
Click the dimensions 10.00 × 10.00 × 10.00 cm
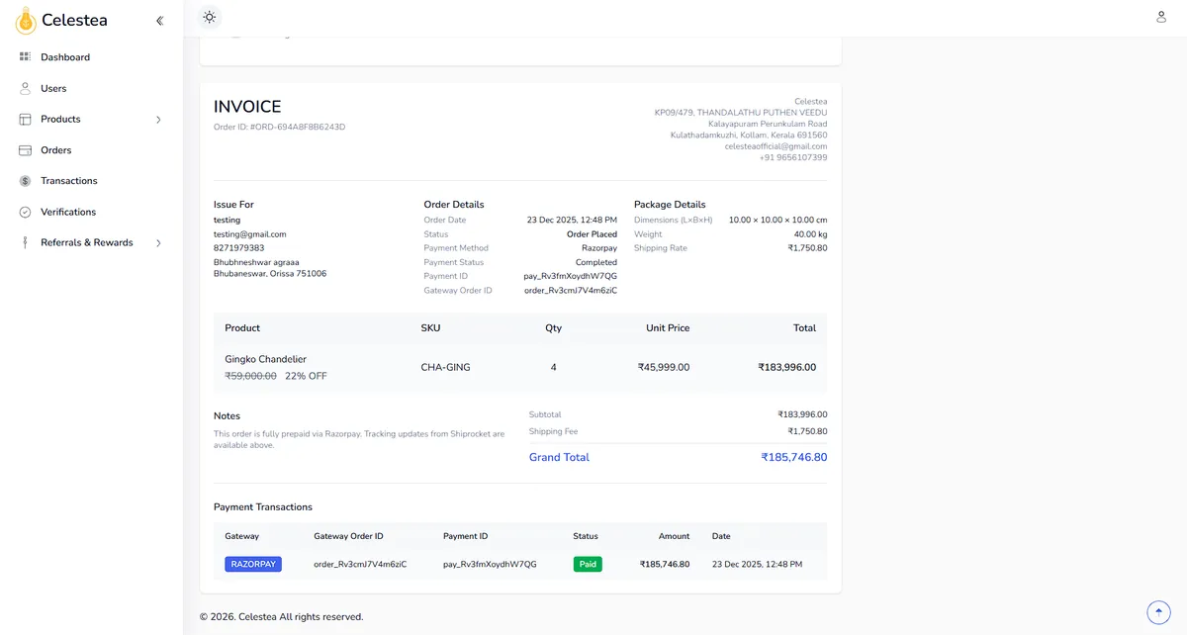pos(778,220)
